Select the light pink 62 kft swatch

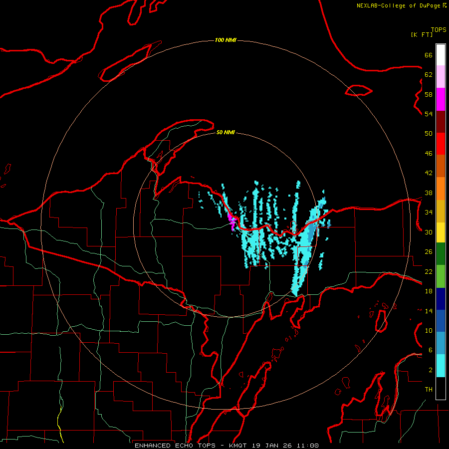(441, 77)
